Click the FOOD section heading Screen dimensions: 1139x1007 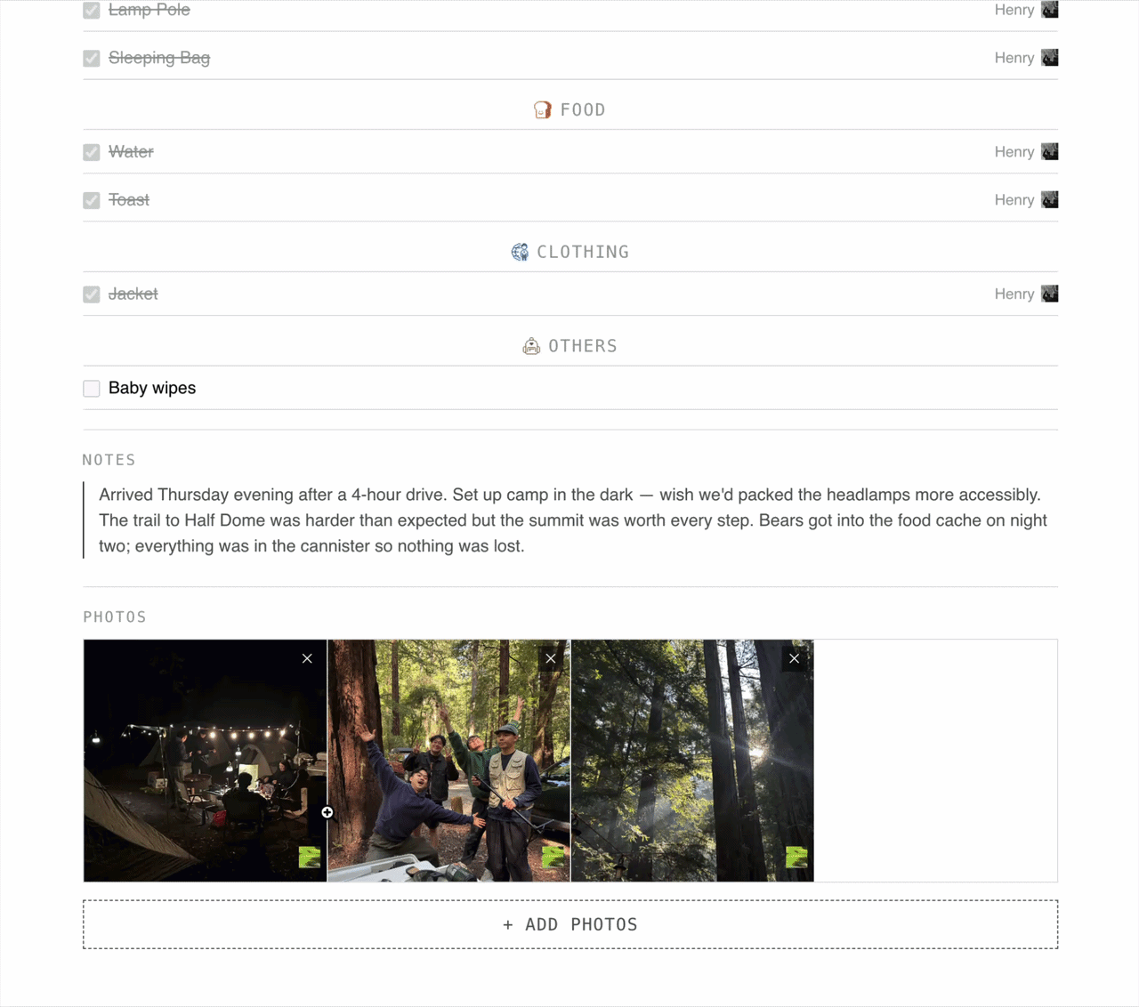click(583, 110)
